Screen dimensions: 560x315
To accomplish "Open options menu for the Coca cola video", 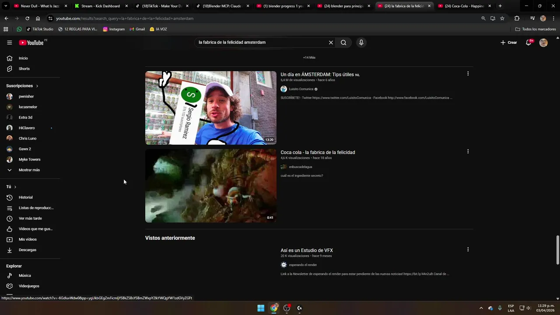I will [468, 151].
